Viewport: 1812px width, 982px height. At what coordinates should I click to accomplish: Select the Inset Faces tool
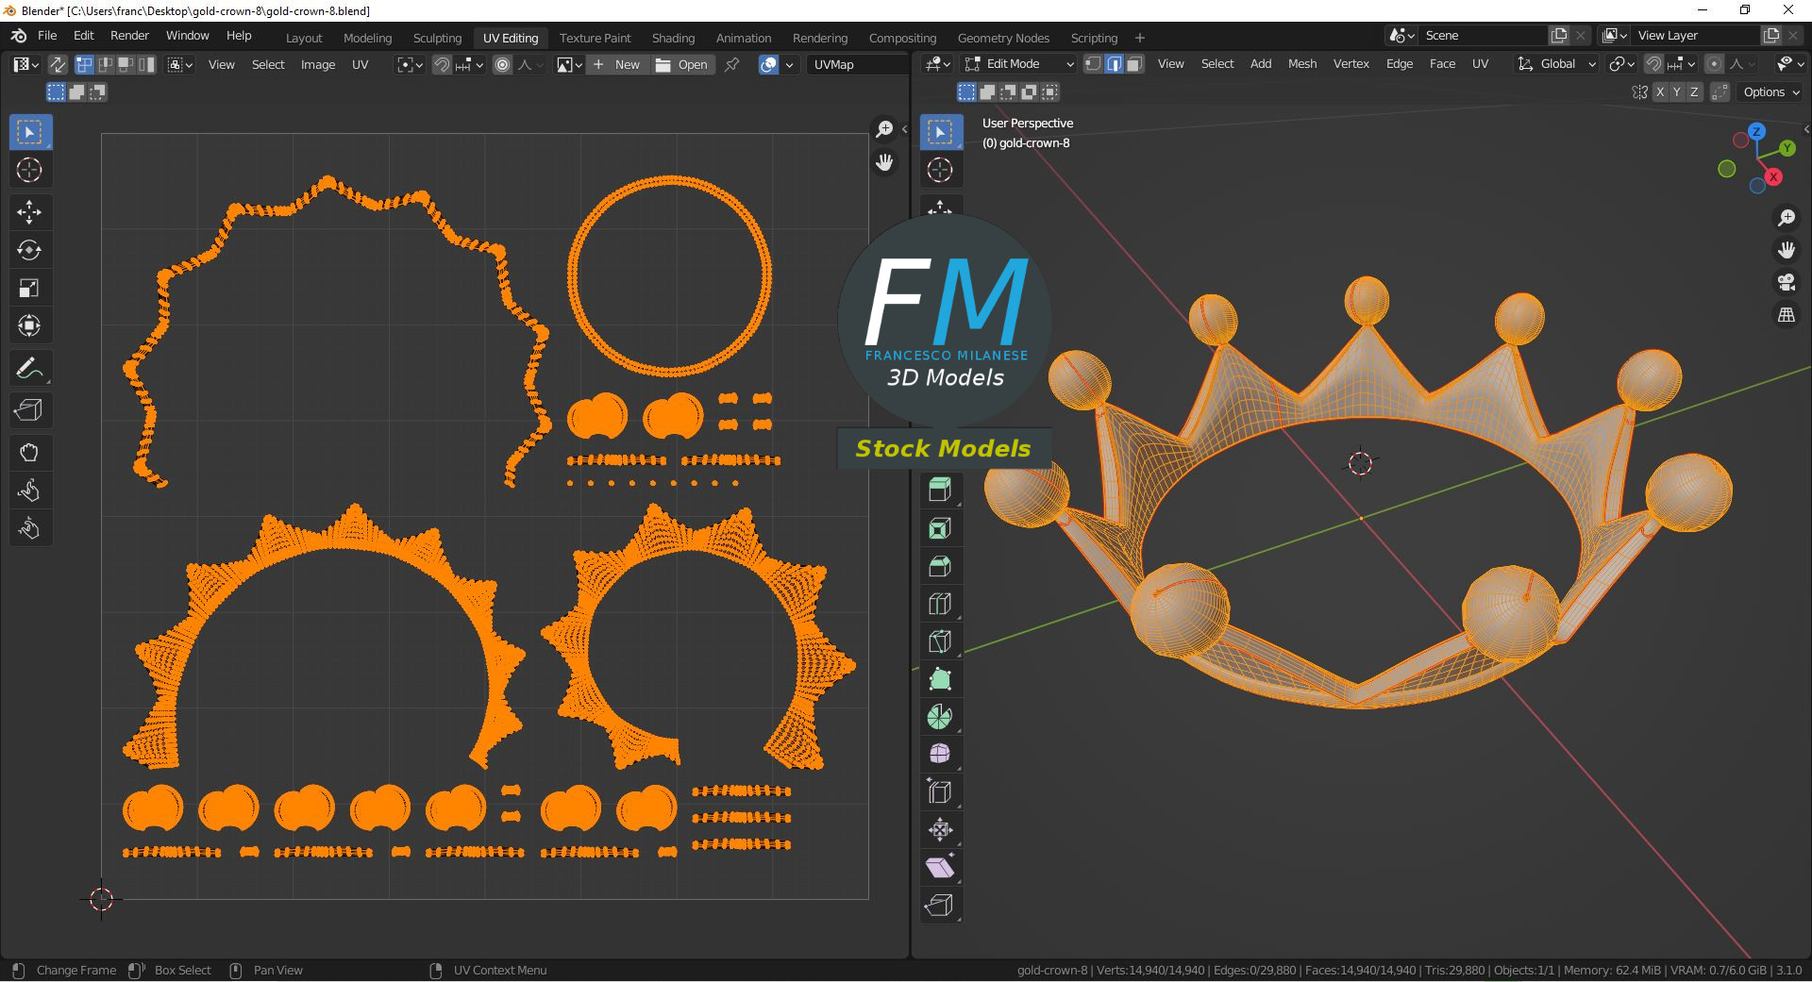pos(941,527)
